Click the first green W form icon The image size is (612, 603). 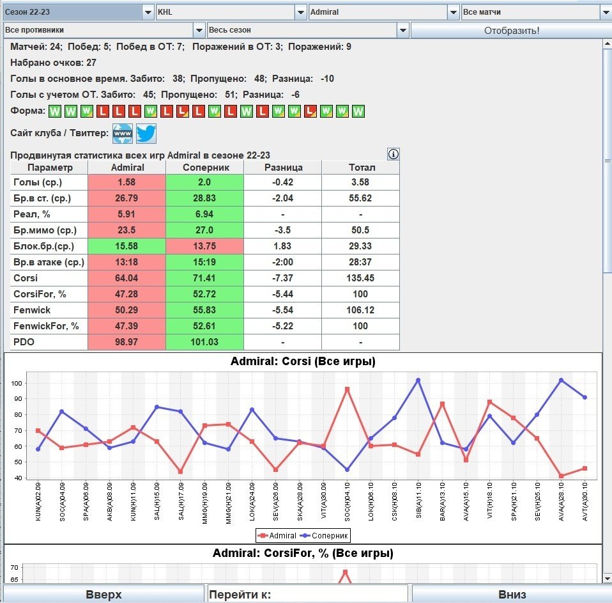click(55, 111)
